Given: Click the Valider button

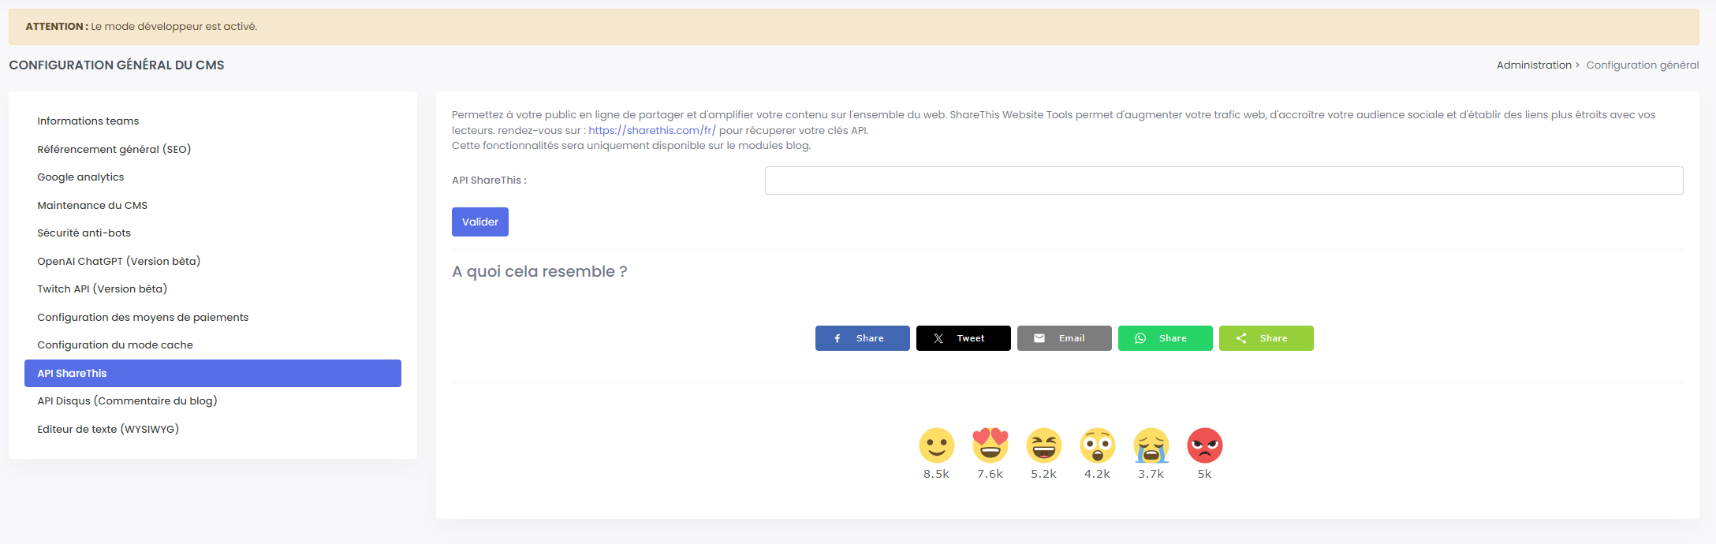Looking at the screenshot, I should click(479, 222).
